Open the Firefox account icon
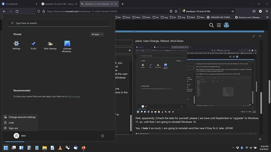The image size is (271, 152). [260, 11]
